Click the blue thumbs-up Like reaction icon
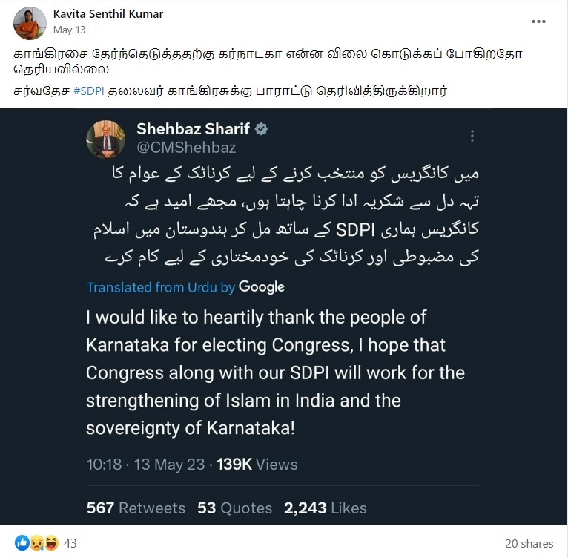 [x=22, y=543]
